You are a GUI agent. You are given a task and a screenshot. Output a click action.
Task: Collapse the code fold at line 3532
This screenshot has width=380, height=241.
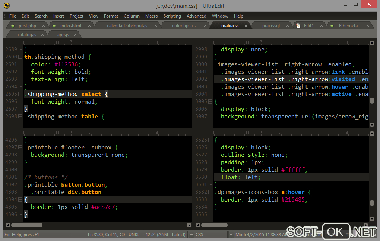pos(210,192)
